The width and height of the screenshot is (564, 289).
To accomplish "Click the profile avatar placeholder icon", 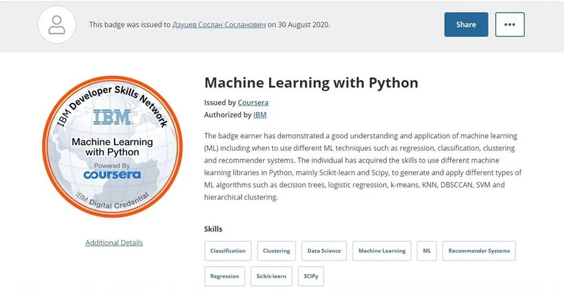I will (x=57, y=25).
